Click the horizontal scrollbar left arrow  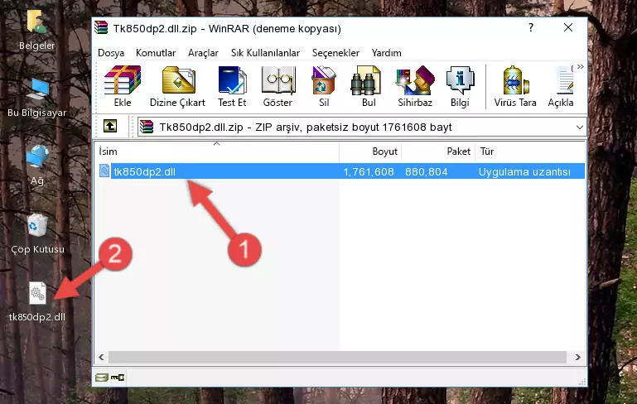pyautogui.click(x=102, y=358)
